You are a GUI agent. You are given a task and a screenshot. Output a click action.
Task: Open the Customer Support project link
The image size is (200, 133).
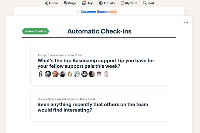point(95,12)
